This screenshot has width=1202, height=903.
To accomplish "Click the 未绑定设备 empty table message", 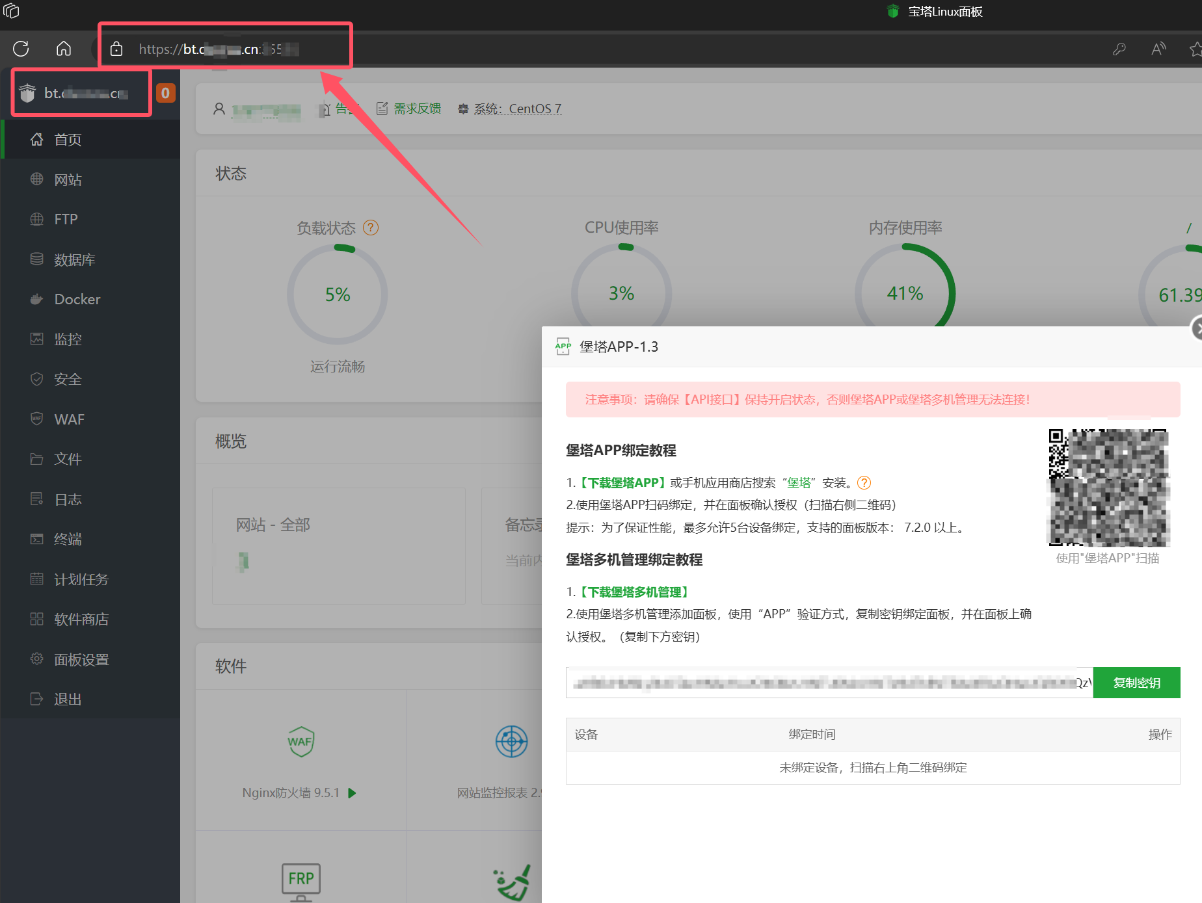I will 873,767.
